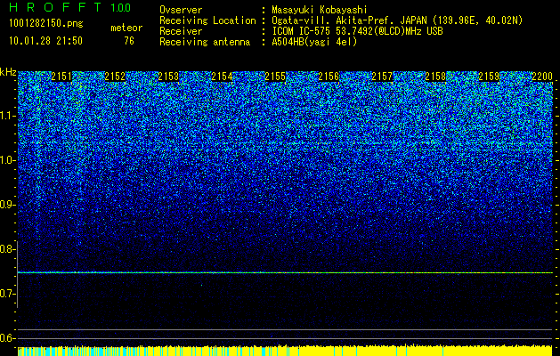The width and height of the screenshot is (560, 356).
Task: Click the 2151 time marker
Action: [x=61, y=77]
